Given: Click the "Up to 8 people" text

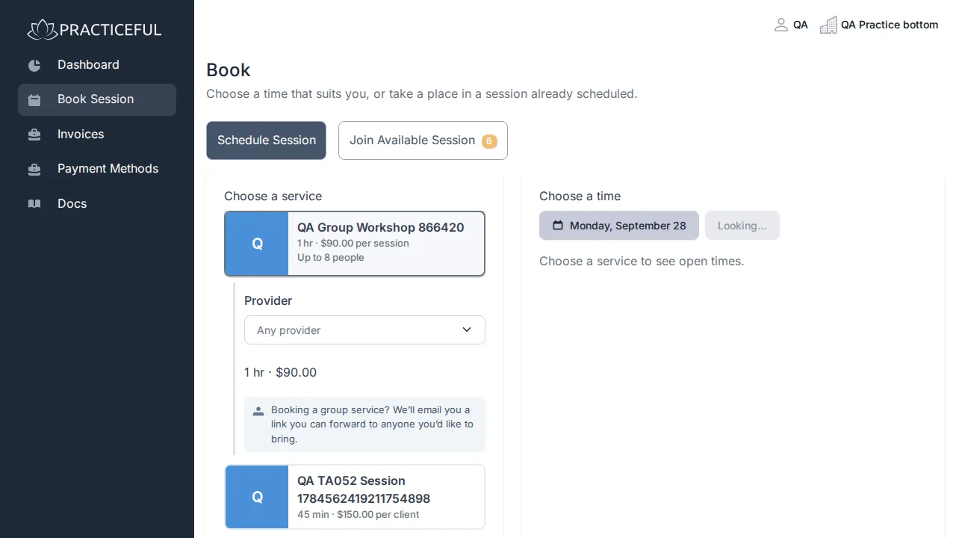Looking at the screenshot, I should pos(331,258).
